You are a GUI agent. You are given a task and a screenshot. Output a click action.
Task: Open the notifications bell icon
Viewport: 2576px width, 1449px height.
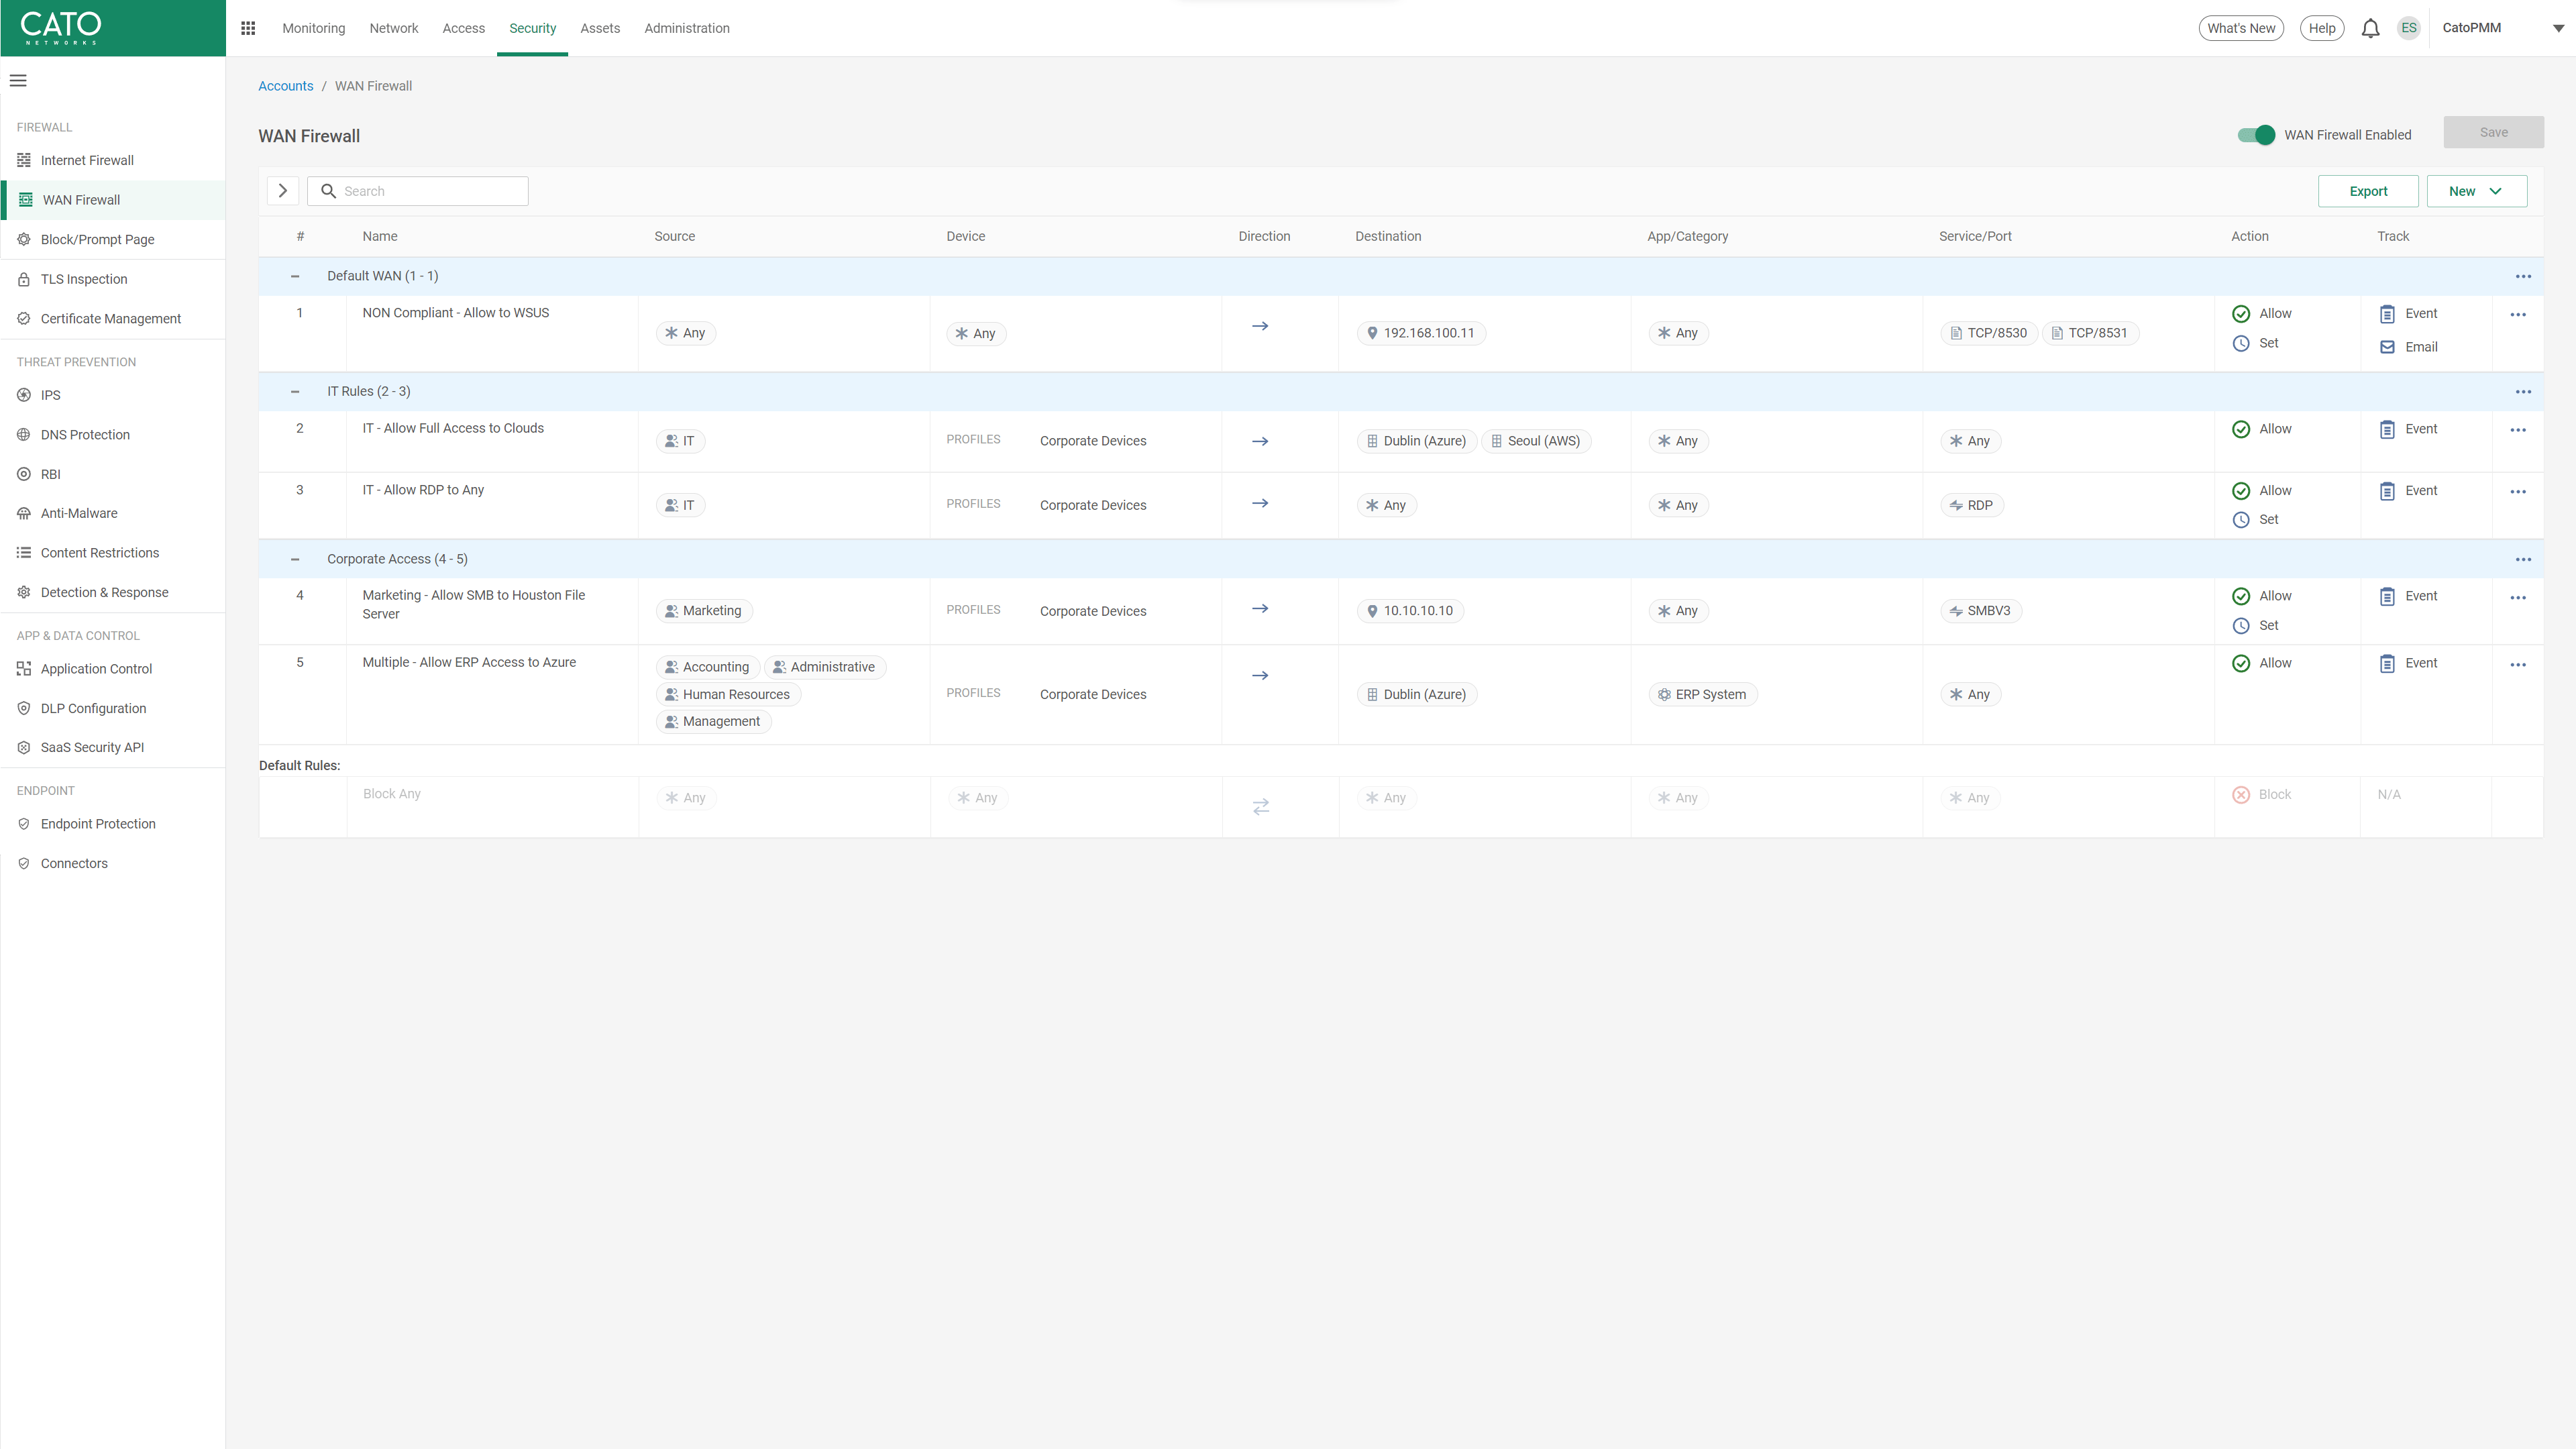click(x=2370, y=28)
